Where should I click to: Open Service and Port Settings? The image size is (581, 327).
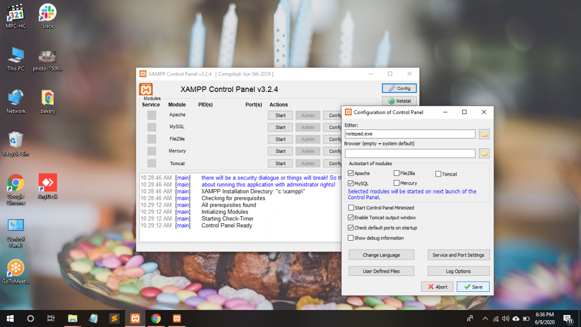(x=458, y=255)
